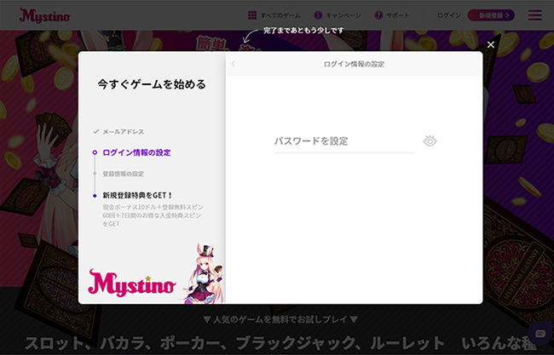
Task: Select the 登録情報の設定 step
Action: click(123, 174)
